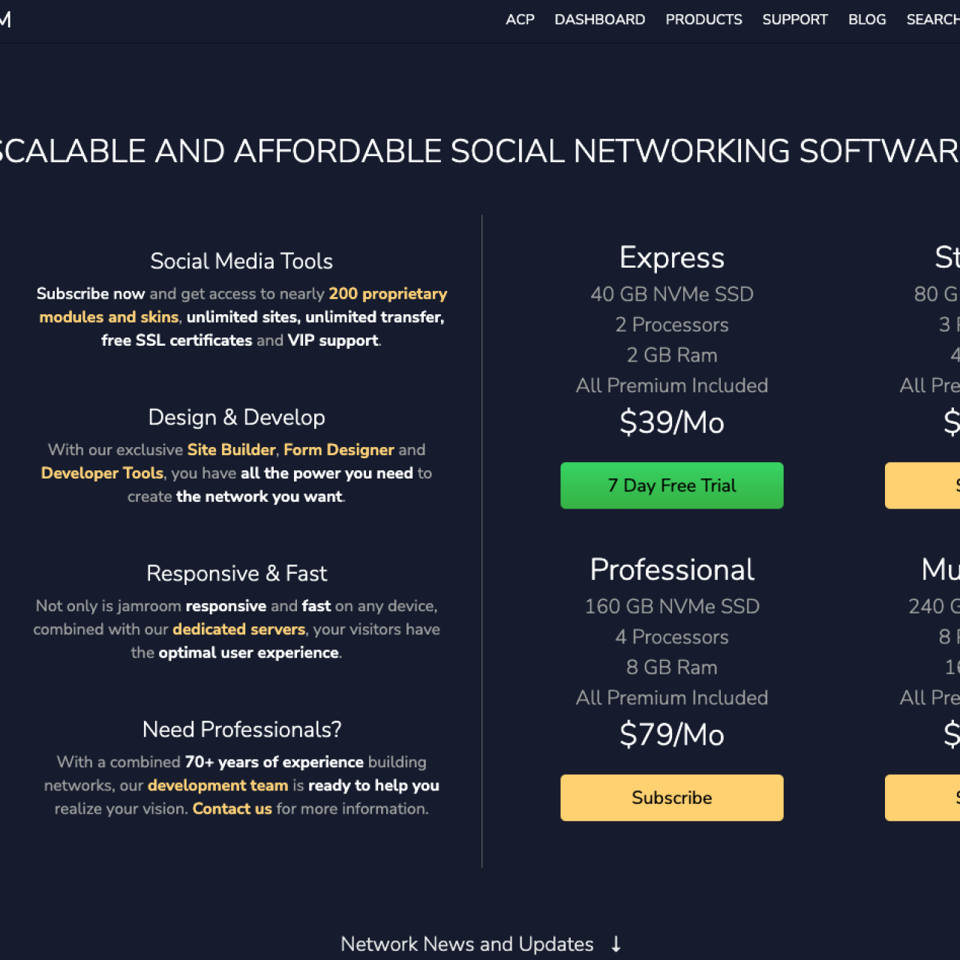Click the down arrow next to Network News
This screenshot has height=960, width=960.
point(616,944)
